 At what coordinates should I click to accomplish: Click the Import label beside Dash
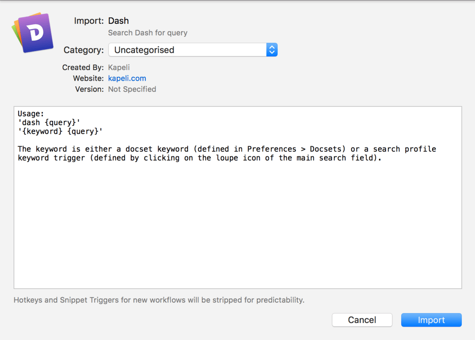tap(89, 21)
